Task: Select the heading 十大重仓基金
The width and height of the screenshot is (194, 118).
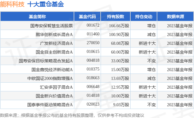Action: coord(45,4)
